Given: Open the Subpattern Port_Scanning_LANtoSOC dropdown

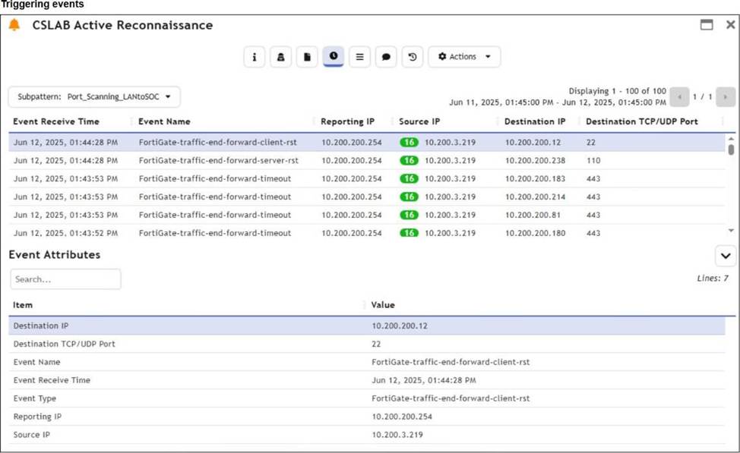Looking at the screenshot, I should 94,97.
